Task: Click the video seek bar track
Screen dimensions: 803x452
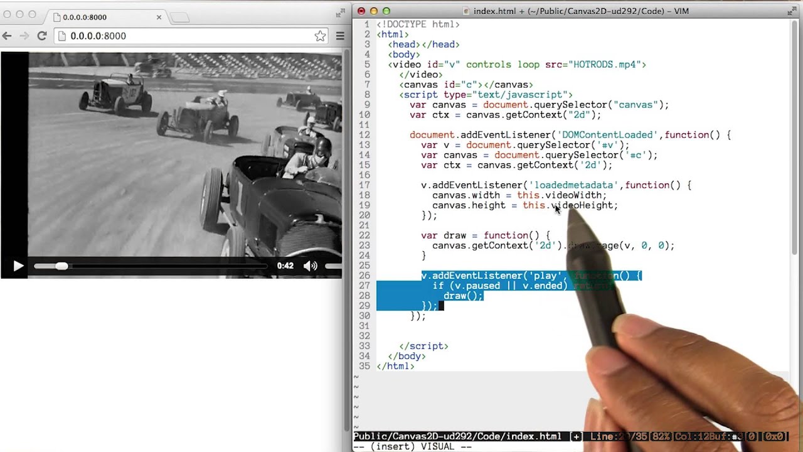Action: pos(151,266)
